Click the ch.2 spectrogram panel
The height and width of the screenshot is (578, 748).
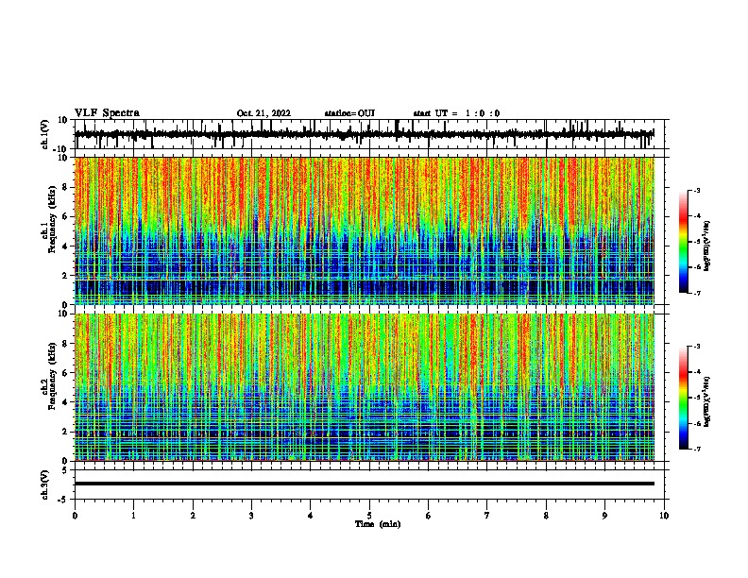pos(365,387)
